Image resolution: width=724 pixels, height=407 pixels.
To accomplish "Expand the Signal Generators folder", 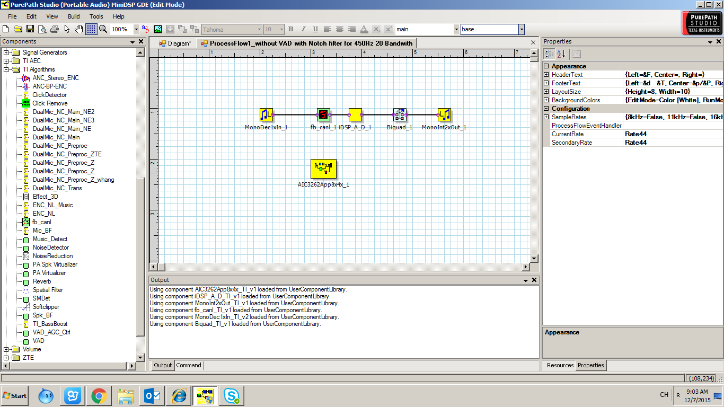I will tap(6, 52).
